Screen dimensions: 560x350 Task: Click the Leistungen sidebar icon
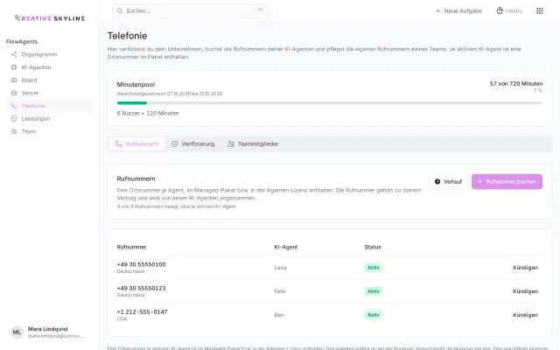pyautogui.click(x=14, y=119)
